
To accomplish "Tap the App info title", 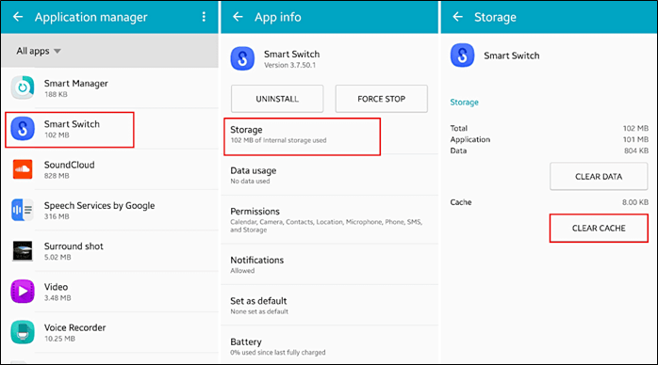I will [x=278, y=17].
